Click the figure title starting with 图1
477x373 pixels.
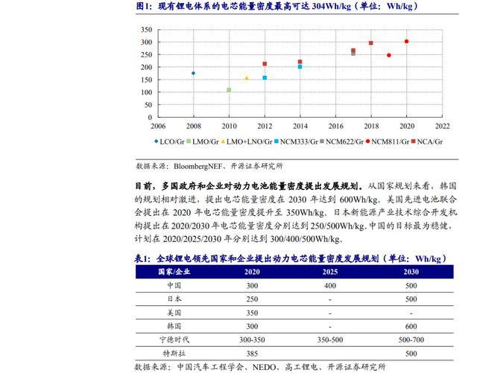(x=277, y=6)
